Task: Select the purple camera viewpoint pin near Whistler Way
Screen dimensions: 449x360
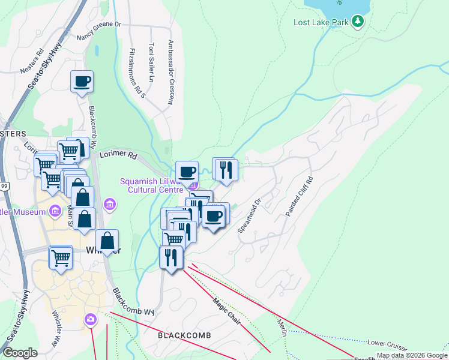Action: pyautogui.click(x=91, y=319)
